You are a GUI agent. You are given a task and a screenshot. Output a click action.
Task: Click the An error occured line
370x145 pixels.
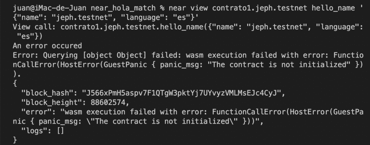click(x=47, y=46)
